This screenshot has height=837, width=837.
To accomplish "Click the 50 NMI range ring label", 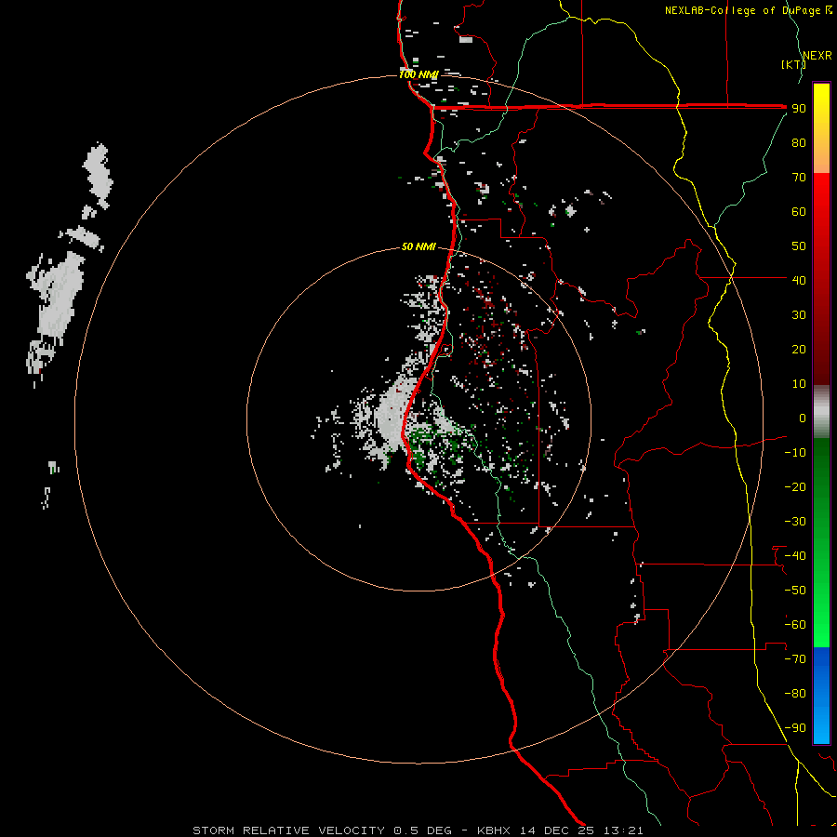I will [x=418, y=246].
